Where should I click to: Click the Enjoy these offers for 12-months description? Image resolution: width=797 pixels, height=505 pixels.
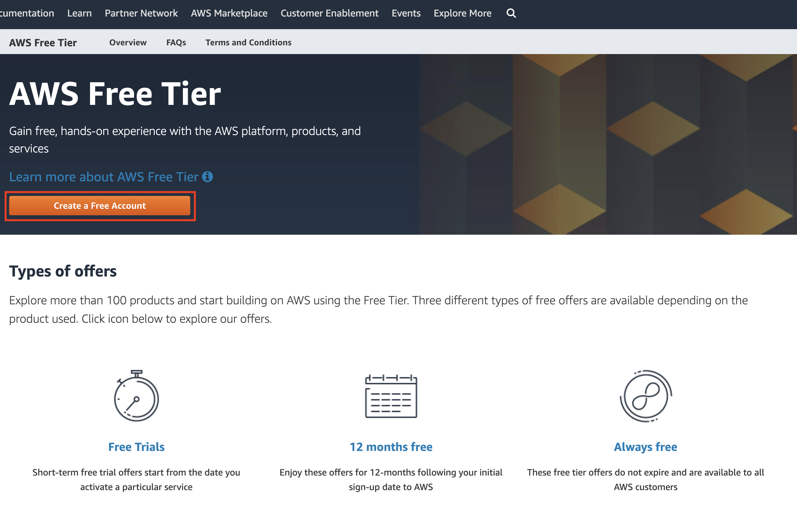coord(391,479)
